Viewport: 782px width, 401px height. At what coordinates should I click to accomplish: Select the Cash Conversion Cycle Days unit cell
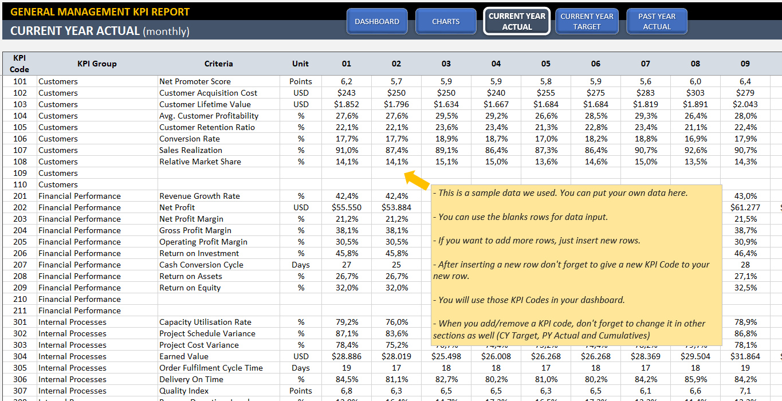tap(300, 265)
